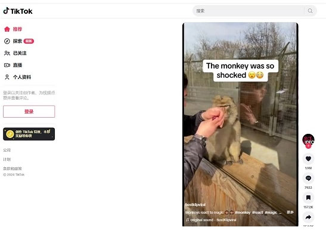Viewport: 326px width, 230px height.
Task: Follow creator via red plus badge
Action: 308,146
